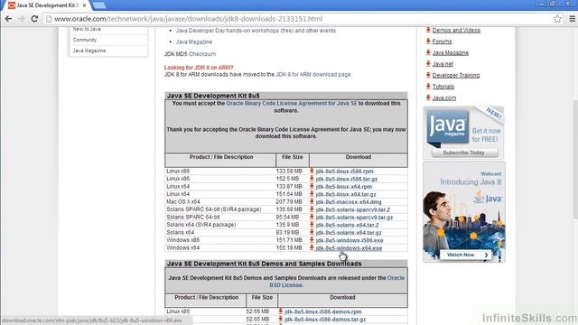Click the Subscribe Today button on Java Magazine ad
The image size is (578, 325).
(464, 153)
